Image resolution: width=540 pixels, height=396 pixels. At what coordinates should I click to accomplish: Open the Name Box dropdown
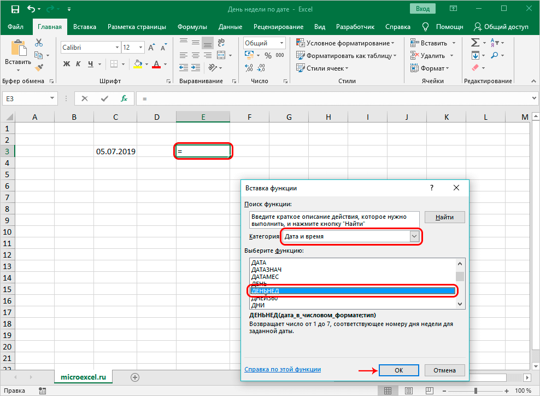pyautogui.click(x=52, y=98)
